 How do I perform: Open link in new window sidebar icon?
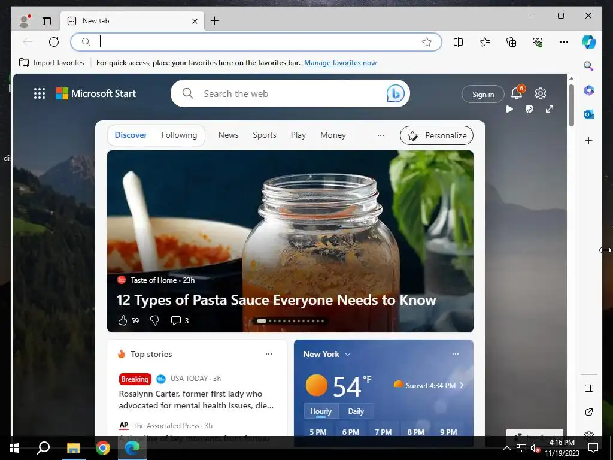pos(589,412)
